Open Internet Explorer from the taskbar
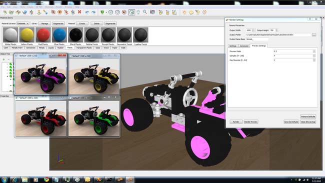 tap(14, 179)
